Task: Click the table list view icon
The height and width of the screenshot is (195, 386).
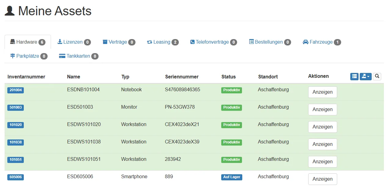Action: click(354, 76)
